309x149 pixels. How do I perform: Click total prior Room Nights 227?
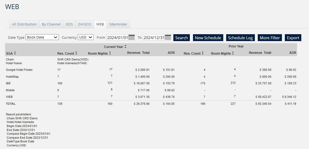[x=233, y=104]
